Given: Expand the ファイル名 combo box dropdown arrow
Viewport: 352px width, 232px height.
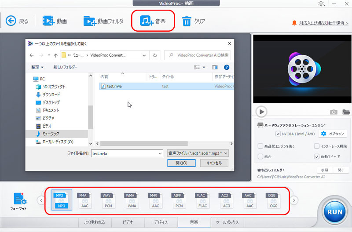Looking at the screenshot, I should (x=160, y=153).
